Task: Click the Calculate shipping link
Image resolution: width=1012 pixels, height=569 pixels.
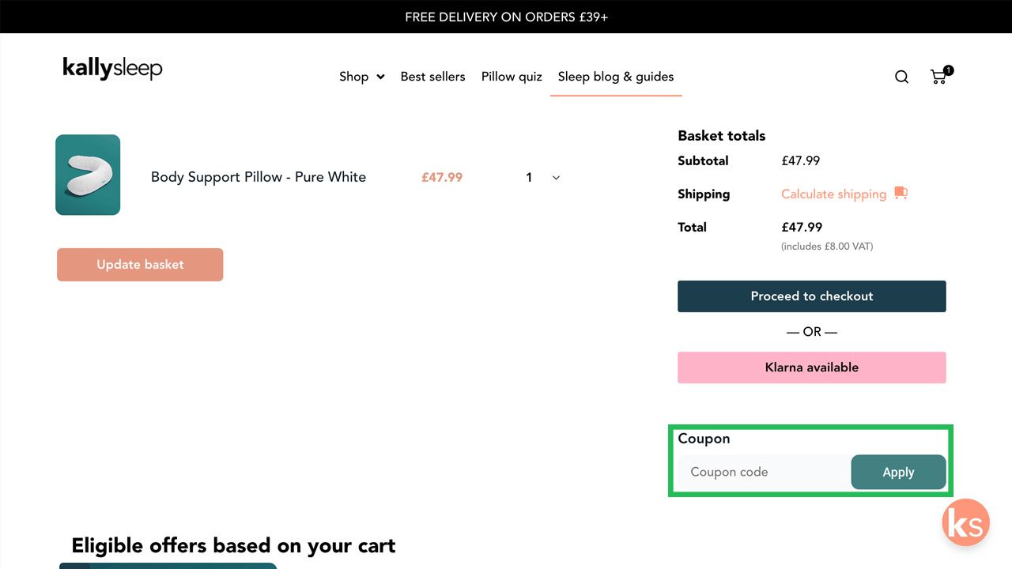Action: 833,194
